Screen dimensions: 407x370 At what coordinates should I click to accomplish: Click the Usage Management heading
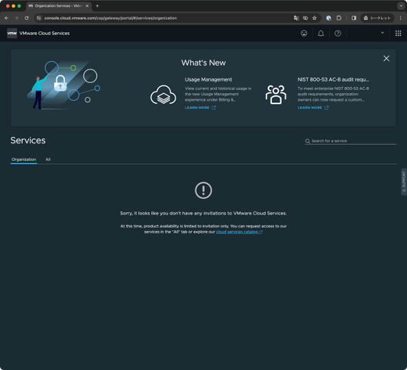[x=208, y=79]
